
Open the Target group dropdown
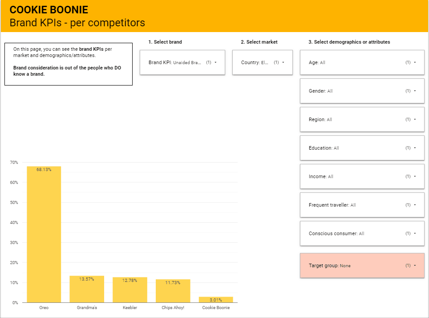(362, 265)
